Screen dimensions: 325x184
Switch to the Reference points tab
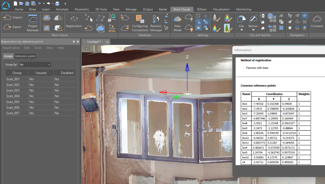25,56
